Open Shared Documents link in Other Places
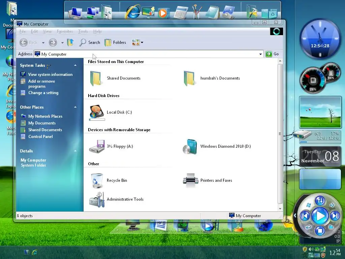The width and height of the screenshot is (345, 259). (x=45, y=130)
